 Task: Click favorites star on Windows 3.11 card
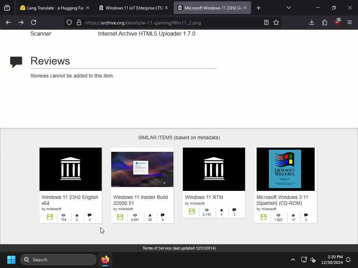point(293,215)
